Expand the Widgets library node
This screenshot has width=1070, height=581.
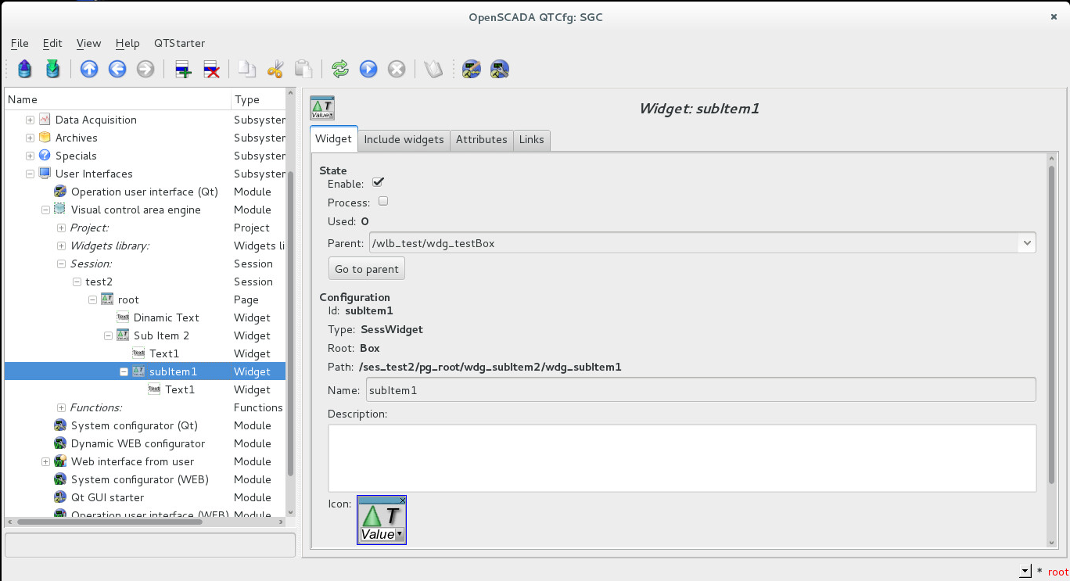(x=61, y=246)
